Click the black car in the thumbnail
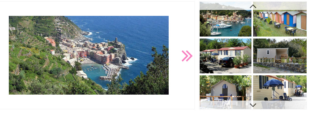Viewport: 316px width, 115px height. [227, 62]
